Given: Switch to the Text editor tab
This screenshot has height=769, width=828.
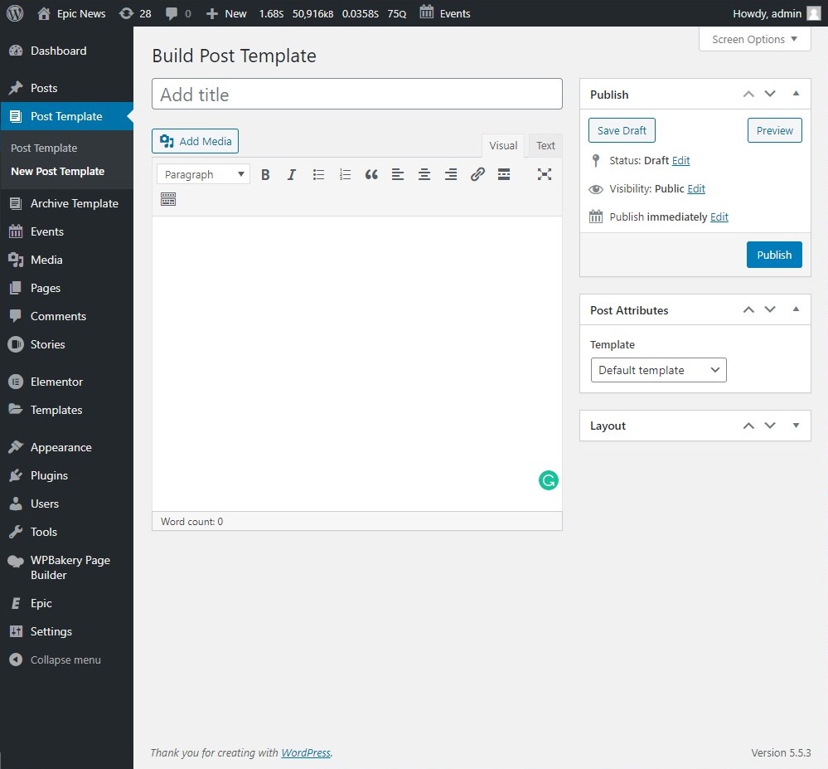Looking at the screenshot, I should (x=545, y=145).
